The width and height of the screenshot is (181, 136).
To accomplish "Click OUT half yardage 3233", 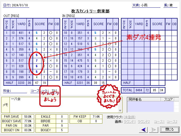I will point(21,83).
